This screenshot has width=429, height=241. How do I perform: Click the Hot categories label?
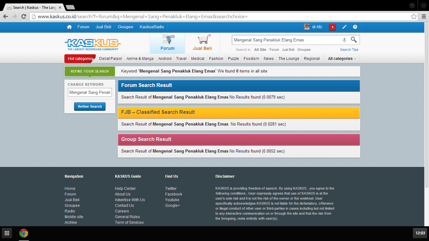pyautogui.click(x=80, y=59)
